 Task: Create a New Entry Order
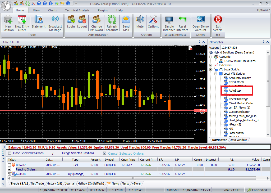click(x=22, y=23)
